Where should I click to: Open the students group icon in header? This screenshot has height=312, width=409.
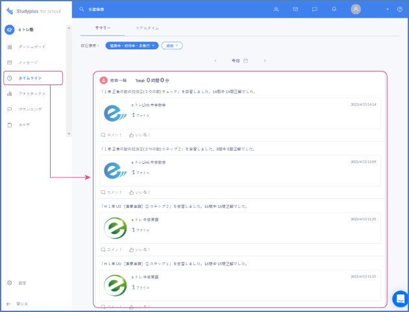276,9
